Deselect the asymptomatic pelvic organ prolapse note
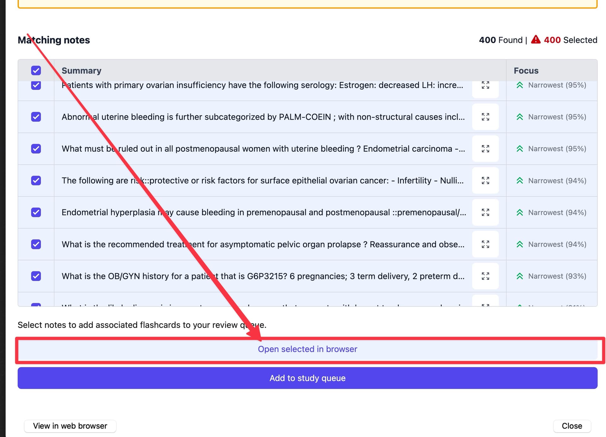Image resolution: width=606 pixels, height=437 pixels. (x=36, y=244)
